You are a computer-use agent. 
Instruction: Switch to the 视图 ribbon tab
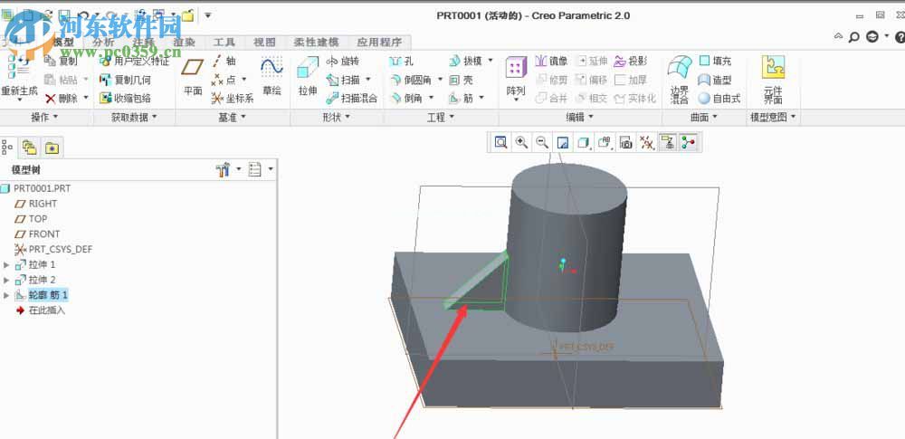pyautogui.click(x=264, y=42)
